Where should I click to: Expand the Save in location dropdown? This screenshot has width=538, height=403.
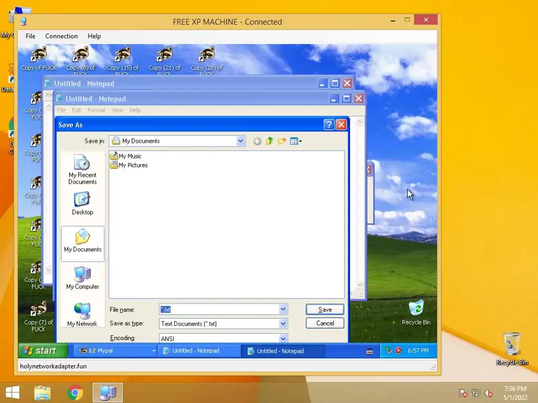[241, 141]
